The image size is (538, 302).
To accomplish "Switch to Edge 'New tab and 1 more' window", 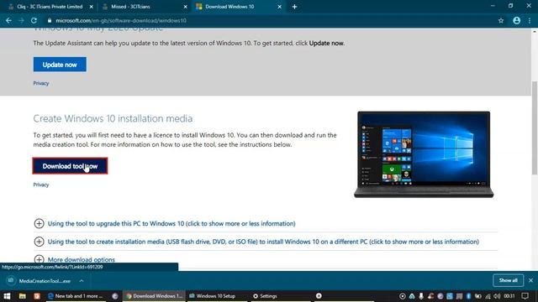I will click(76, 296).
